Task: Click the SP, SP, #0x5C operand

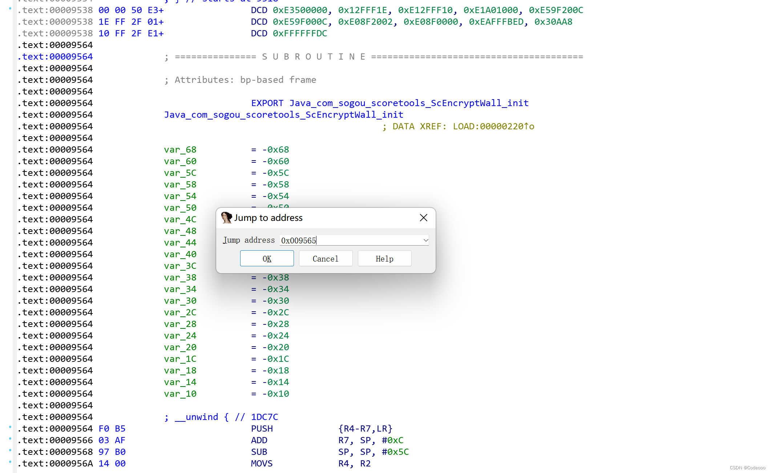Action: [374, 452]
